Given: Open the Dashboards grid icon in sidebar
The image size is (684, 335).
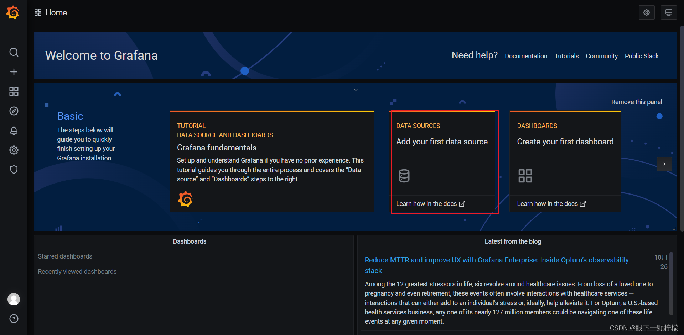Looking at the screenshot, I should 14,91.
